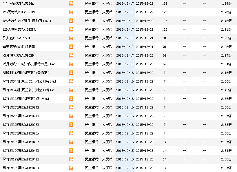The width and height of the screenshot is (237, 172).
Task: Click the 售 icon for 翠竹1W205期FSAB12027E
Action: [x=71, y=107]
